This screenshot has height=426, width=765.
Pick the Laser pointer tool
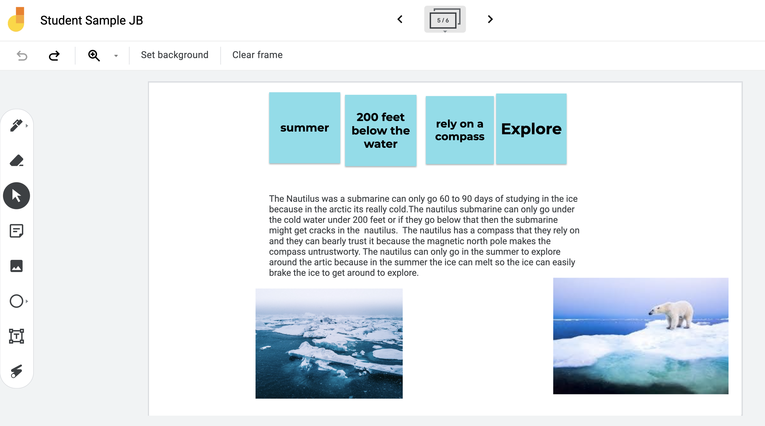tap(17, 371)
